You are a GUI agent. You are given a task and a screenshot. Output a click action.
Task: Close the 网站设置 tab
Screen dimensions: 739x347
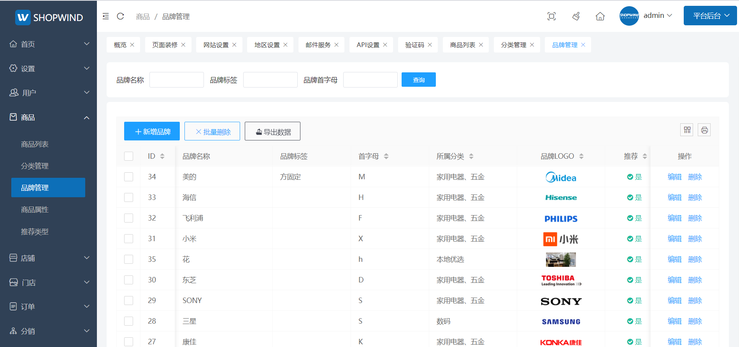click(x=234, y=45)
